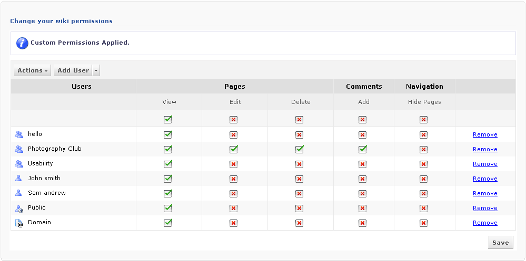Save the wiki permissions
The height and width of the screenshot is (261, 526).
(501, 243)
